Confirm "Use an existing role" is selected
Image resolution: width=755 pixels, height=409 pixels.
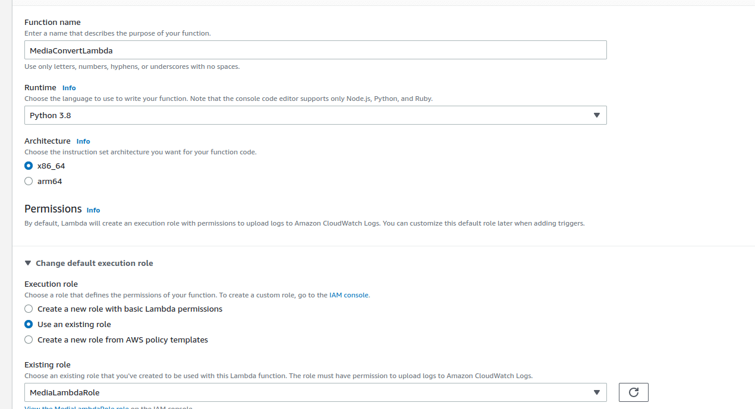[28, 324]
